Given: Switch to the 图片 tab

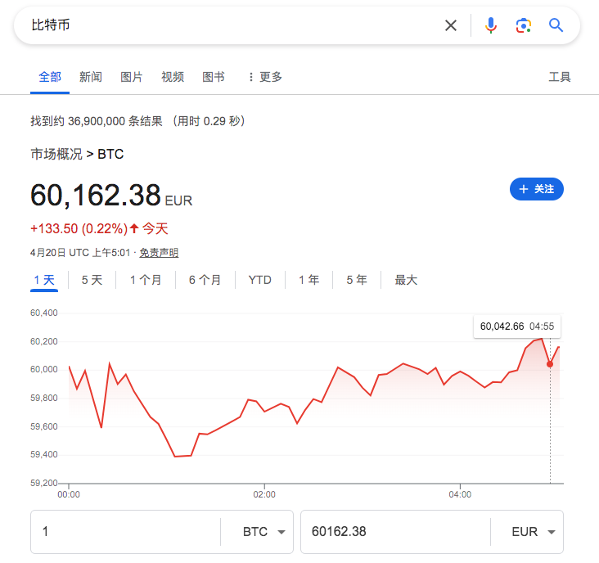Looking at the screenshot, I should click(x=132, y=77).
